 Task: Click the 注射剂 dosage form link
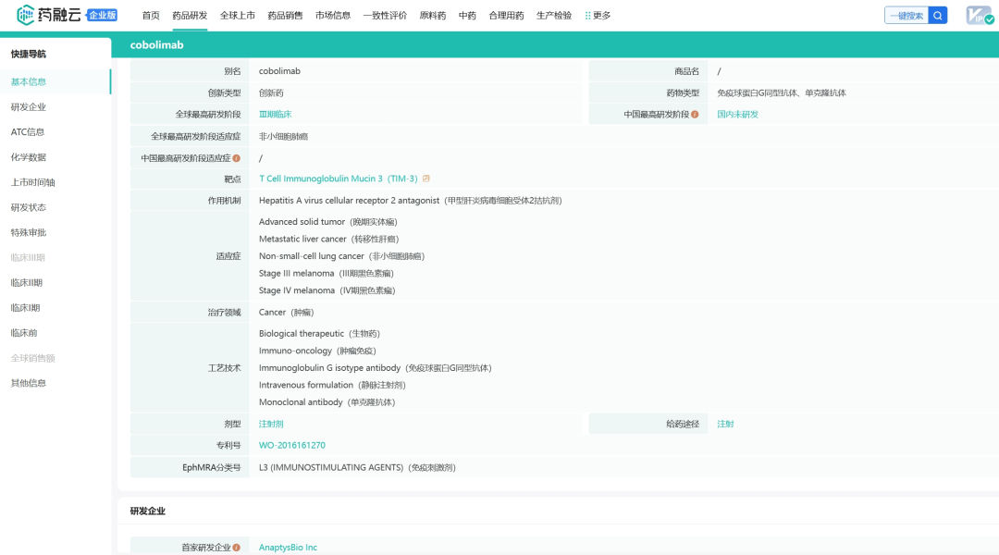point(271,424)
